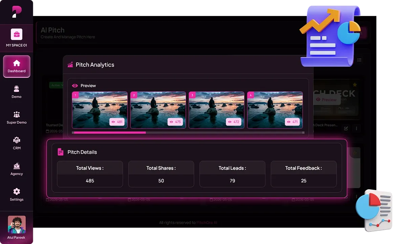
Task: Click the "Total Feedback :" label
Action: click(304, 168)
